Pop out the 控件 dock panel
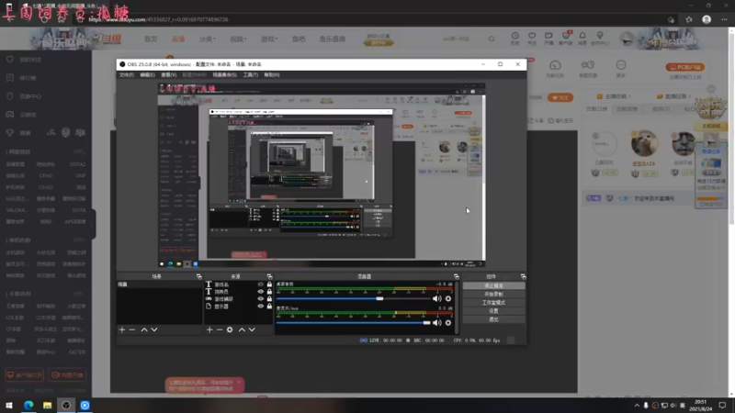735x413 pixels. [x=523, y=276]
